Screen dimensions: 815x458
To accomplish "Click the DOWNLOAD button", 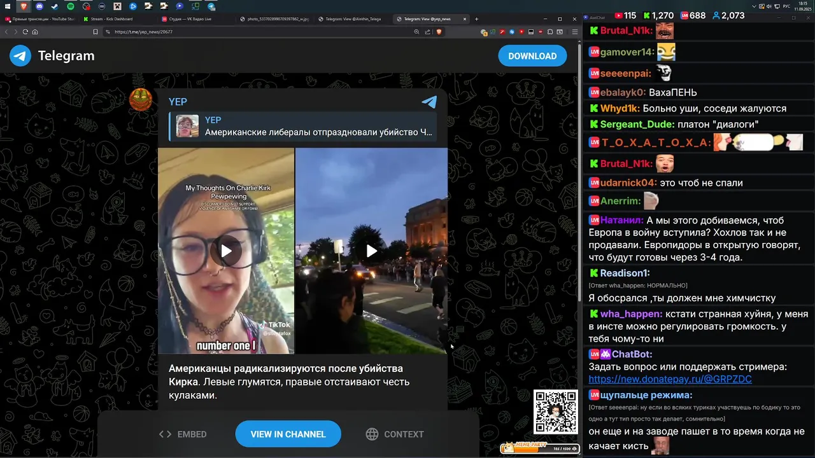I will pos(532,56).
